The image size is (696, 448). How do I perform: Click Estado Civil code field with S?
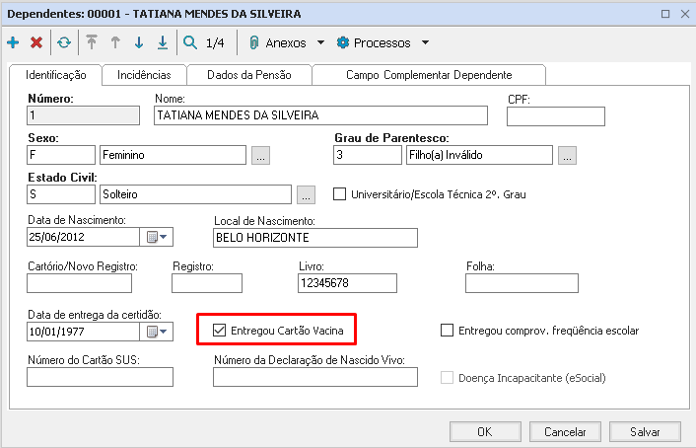click(61, 194)
